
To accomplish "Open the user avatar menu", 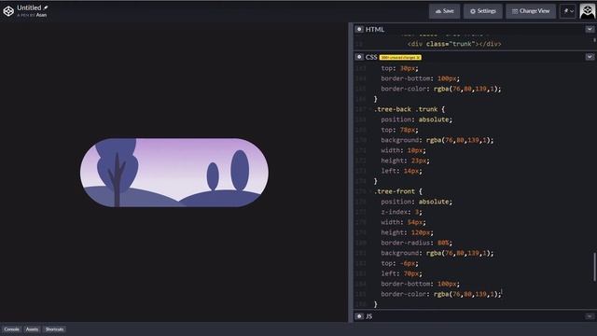I will (x=588, y=11).
